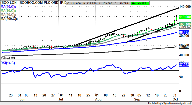192x105 pixels.
Task: Click the RSI(14,C) study label
Action: 8,63
